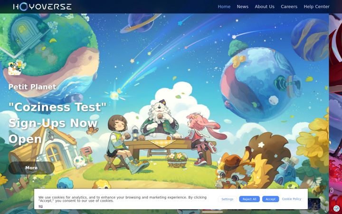Read the Cookie Policy
The height and width of the screenshot is (214, 342).
point(291,199)
